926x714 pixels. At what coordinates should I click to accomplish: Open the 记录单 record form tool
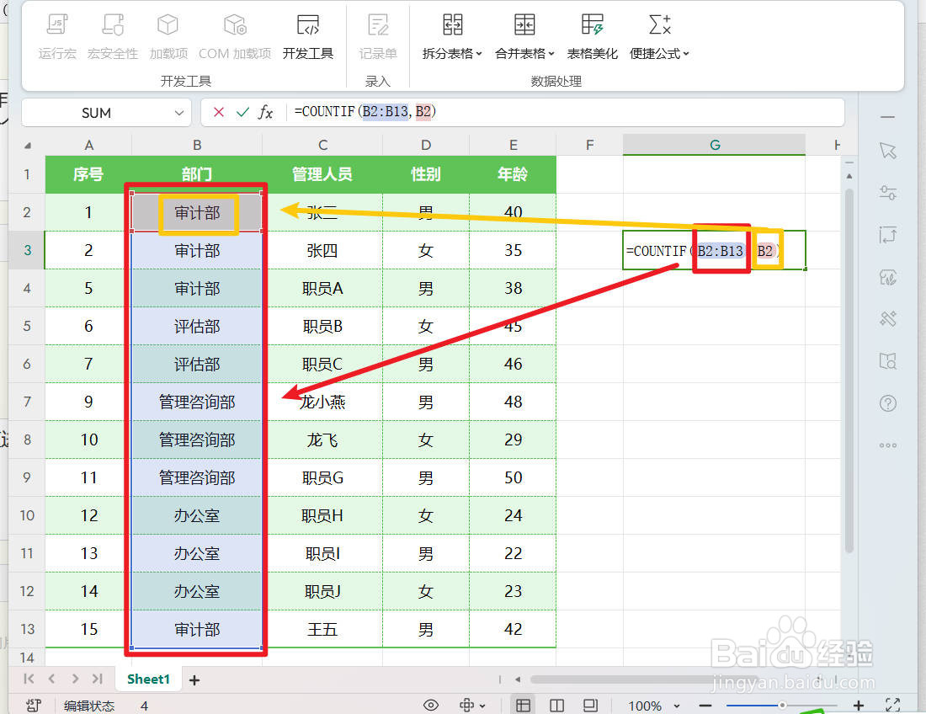[378, 34]
